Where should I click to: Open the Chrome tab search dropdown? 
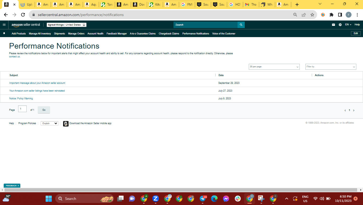320,4
